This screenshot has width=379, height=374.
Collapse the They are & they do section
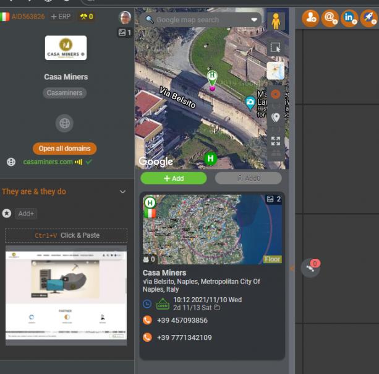(122, 192)
